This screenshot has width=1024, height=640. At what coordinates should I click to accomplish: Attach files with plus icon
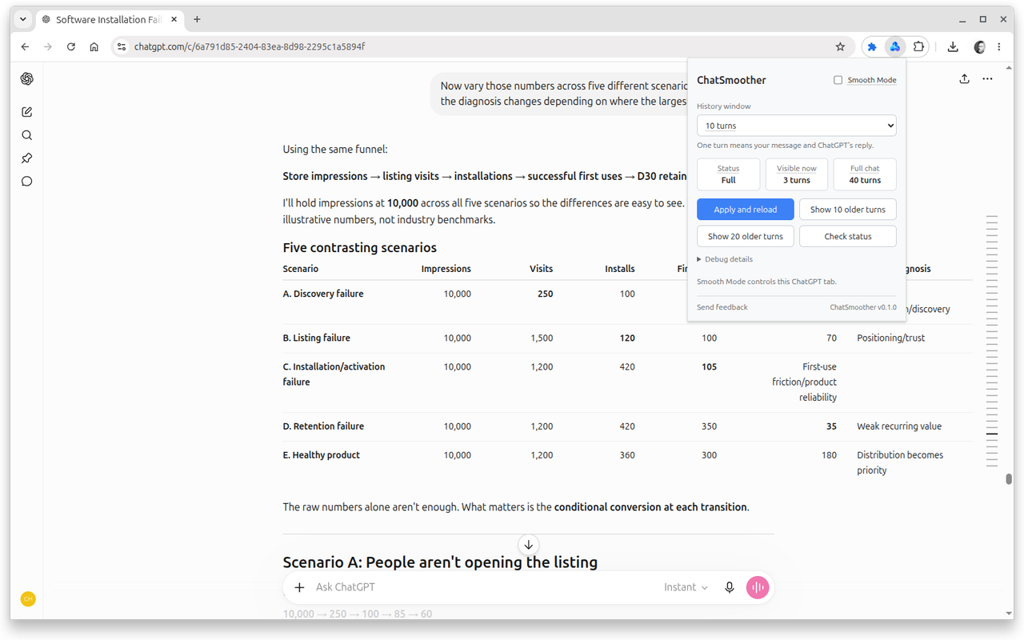[300, 587]
